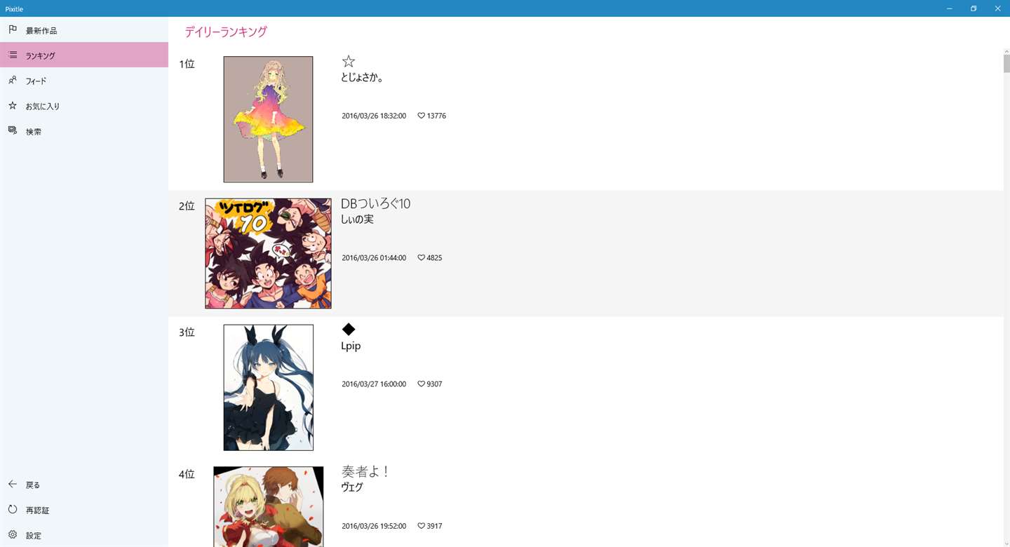Viewport: 1010px width, 547px height.
Task: Click the title DBついろぐ10
Action: click(375, 203)
